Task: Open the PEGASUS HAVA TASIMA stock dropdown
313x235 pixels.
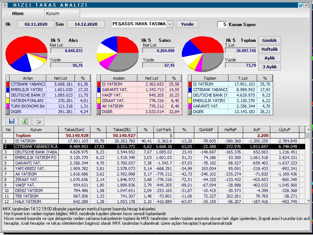Action: click(x=170, y=24)
